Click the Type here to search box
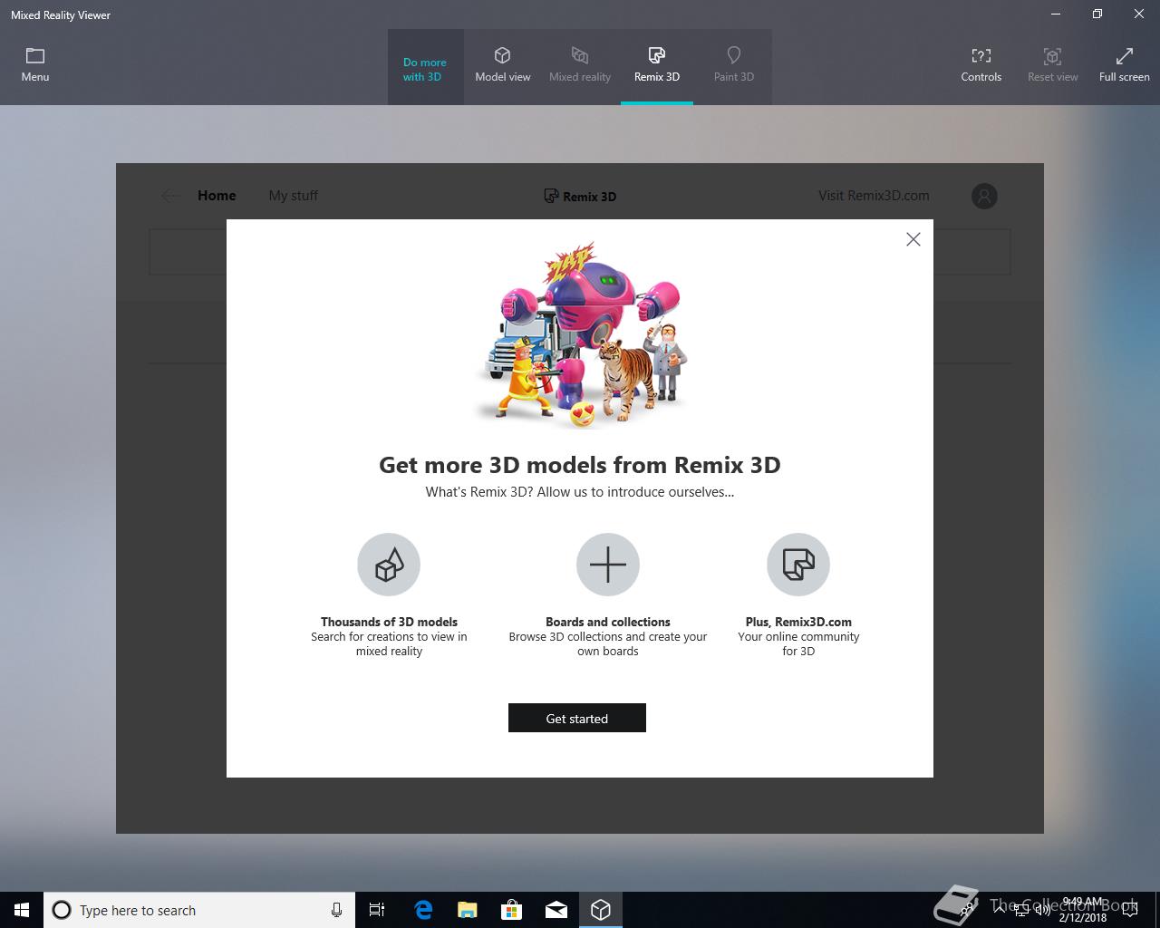The width and height of the screenshot is (1160, 928). (199, 910)
